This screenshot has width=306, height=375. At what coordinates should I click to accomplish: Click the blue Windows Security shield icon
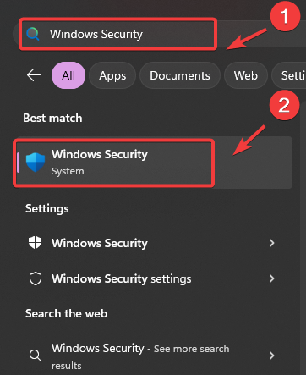[36, 163]
